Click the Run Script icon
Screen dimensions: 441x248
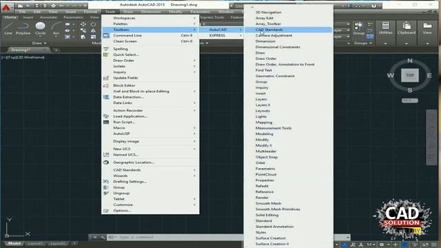click(x=106, y=122)
